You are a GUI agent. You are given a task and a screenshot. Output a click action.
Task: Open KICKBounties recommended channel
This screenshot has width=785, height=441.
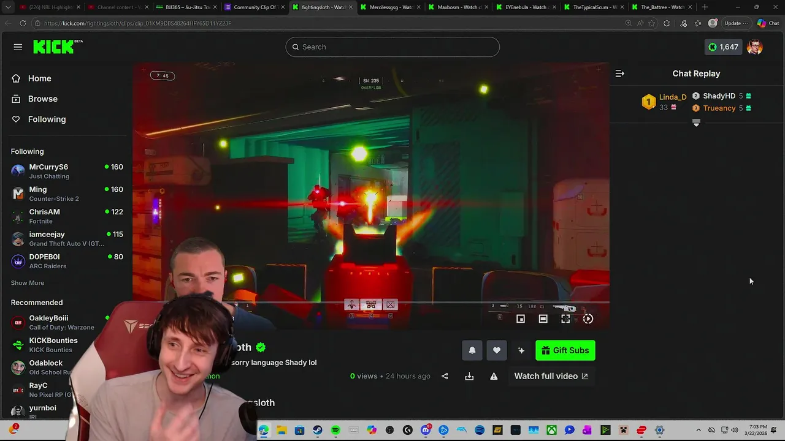pyautogui.click(x=52, y=345)
